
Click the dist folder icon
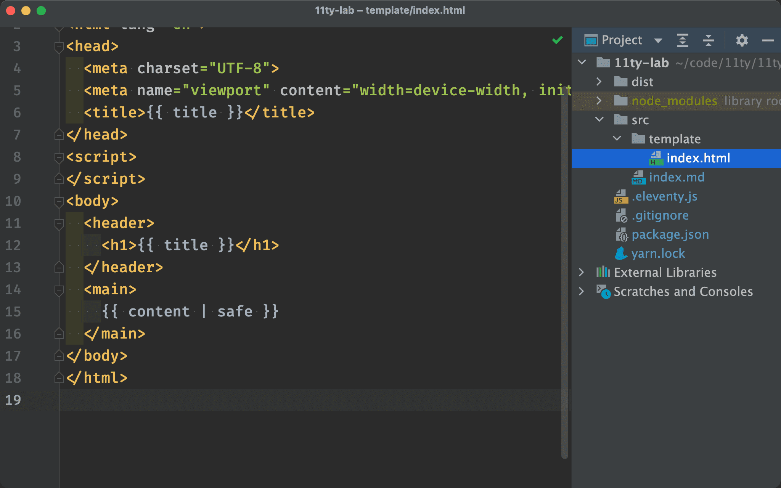pos(620,81)
